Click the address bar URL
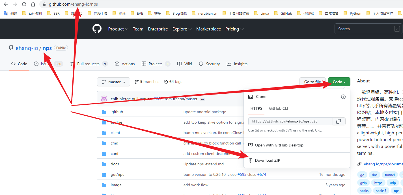Screen dimensions: 403x195 (x=73, y=4)
